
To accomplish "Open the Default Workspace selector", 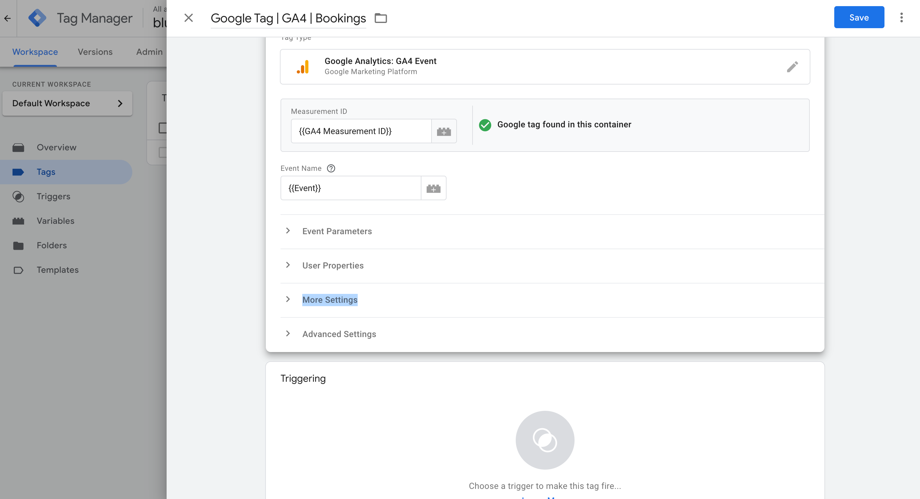I will pyautogui.click(x=67, y=103).
